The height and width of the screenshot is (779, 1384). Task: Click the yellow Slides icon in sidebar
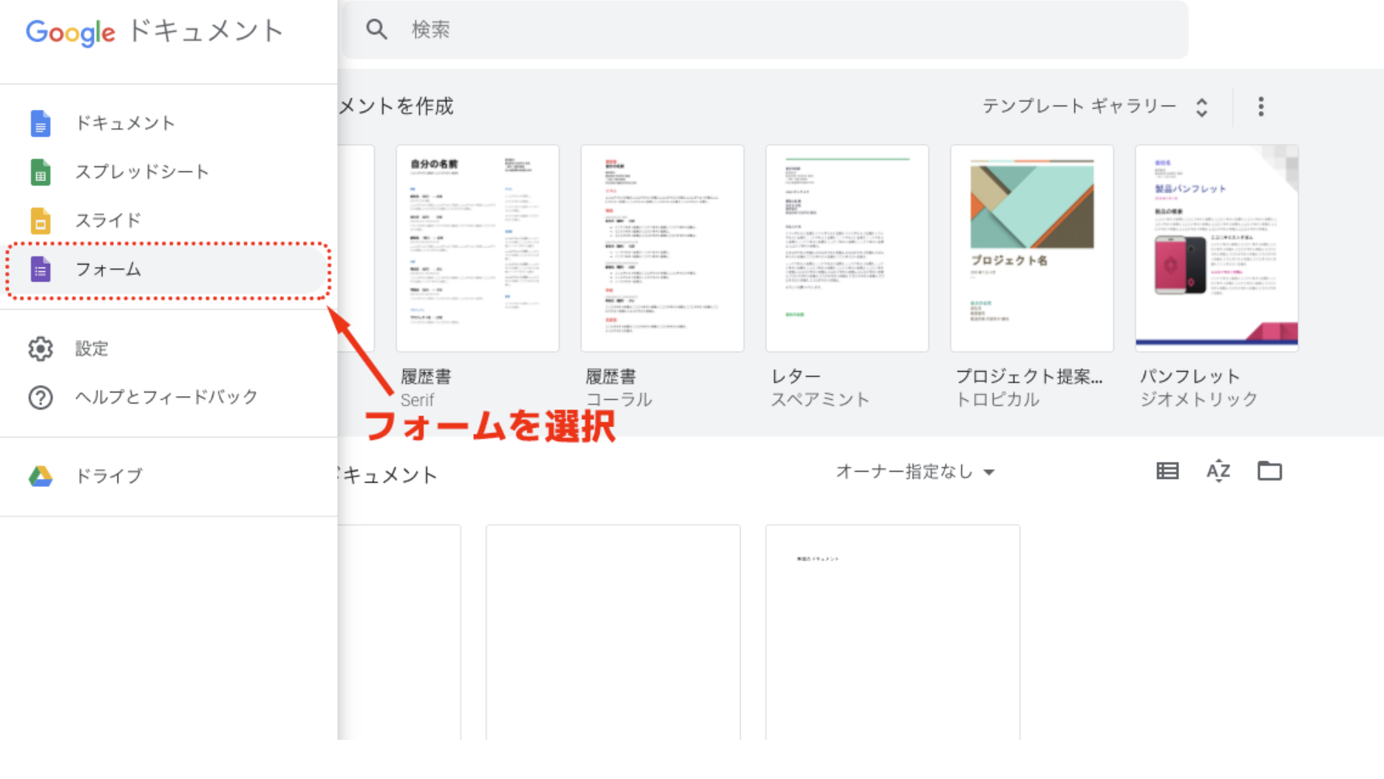tap(41, 220)
